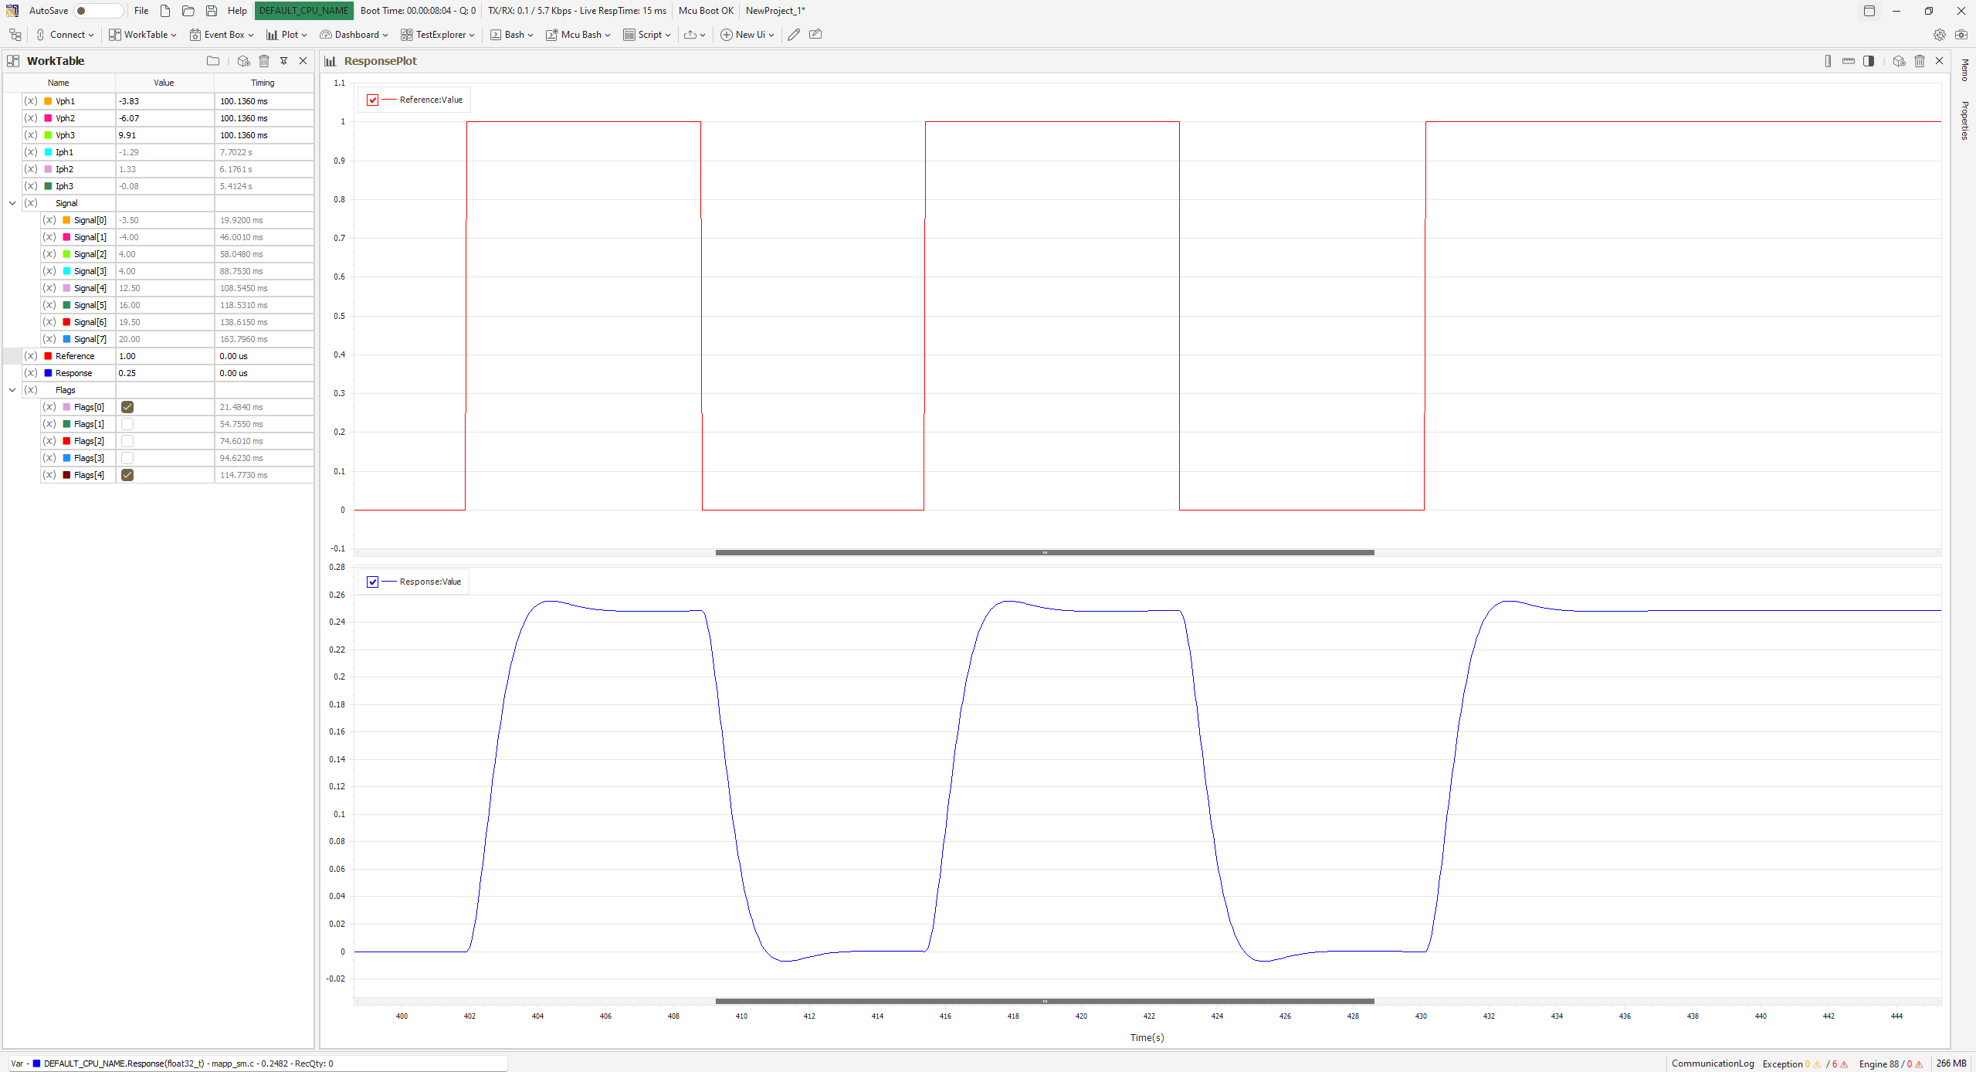This screenshot has height=1072, width=1976.
Task: Click the new file icon
Action: tap(165, 11)
